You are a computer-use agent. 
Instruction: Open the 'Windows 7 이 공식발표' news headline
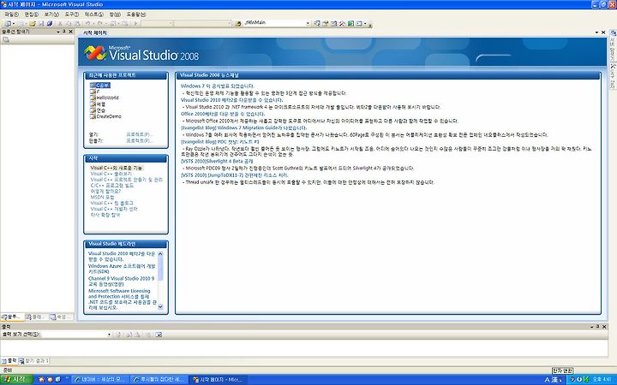(218, 86)
